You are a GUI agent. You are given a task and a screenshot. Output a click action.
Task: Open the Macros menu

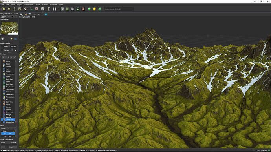(x=45, y=5)
